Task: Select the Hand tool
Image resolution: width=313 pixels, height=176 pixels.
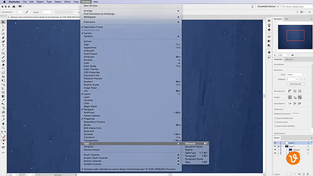Action: (3, 124)
